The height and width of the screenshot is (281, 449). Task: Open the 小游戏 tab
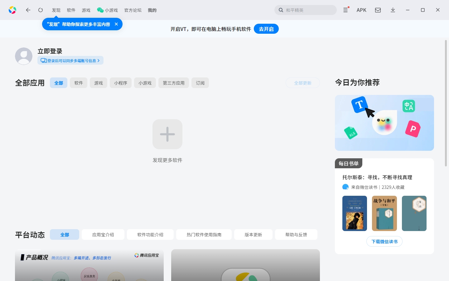[108, 10]
